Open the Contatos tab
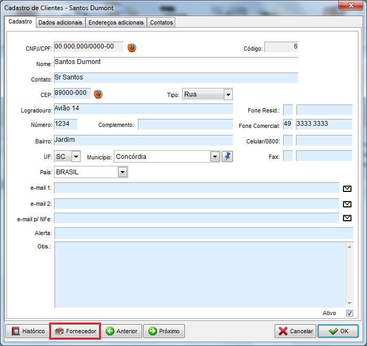 coord(161,22)
